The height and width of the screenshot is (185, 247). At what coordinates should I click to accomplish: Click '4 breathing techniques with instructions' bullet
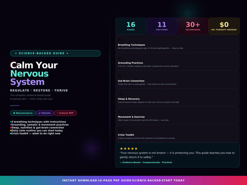tap(38, 122)
